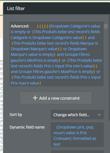The image size is (110, 153).
Task: Click the List filter title bar
Action: (57, 8)
